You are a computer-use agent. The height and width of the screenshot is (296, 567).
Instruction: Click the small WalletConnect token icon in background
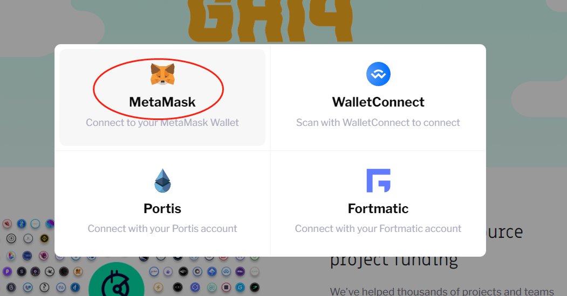click(x=227, y=272)
